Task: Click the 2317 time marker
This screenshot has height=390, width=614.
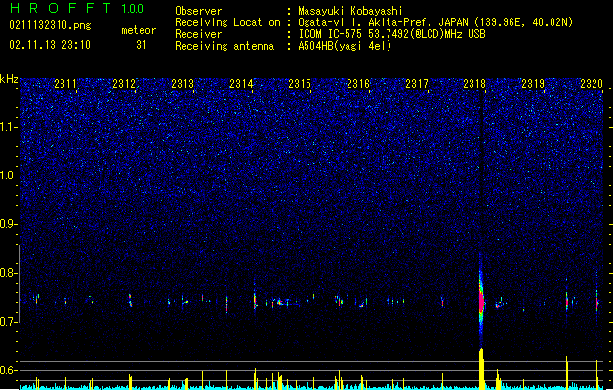Action: pyautogui.click(x=417, y=83)
